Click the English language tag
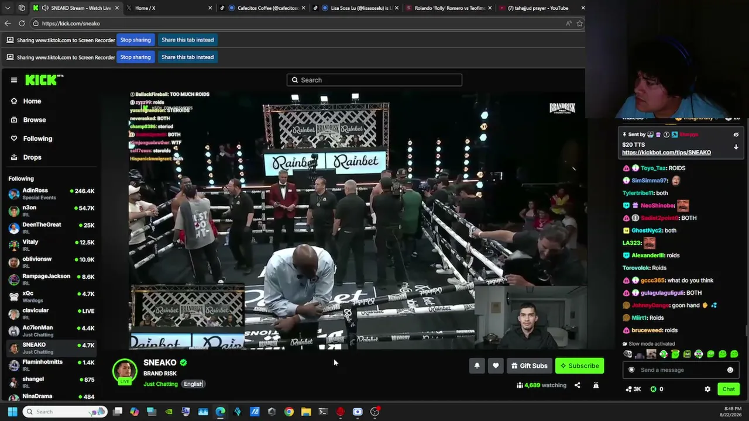 point(193,384)
